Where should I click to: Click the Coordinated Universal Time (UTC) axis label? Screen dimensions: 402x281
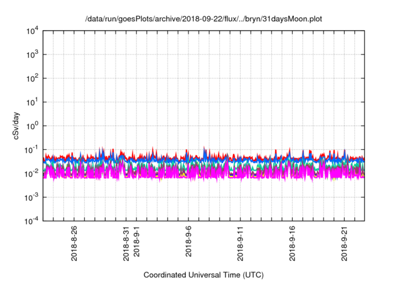click(x=204, y=275)
